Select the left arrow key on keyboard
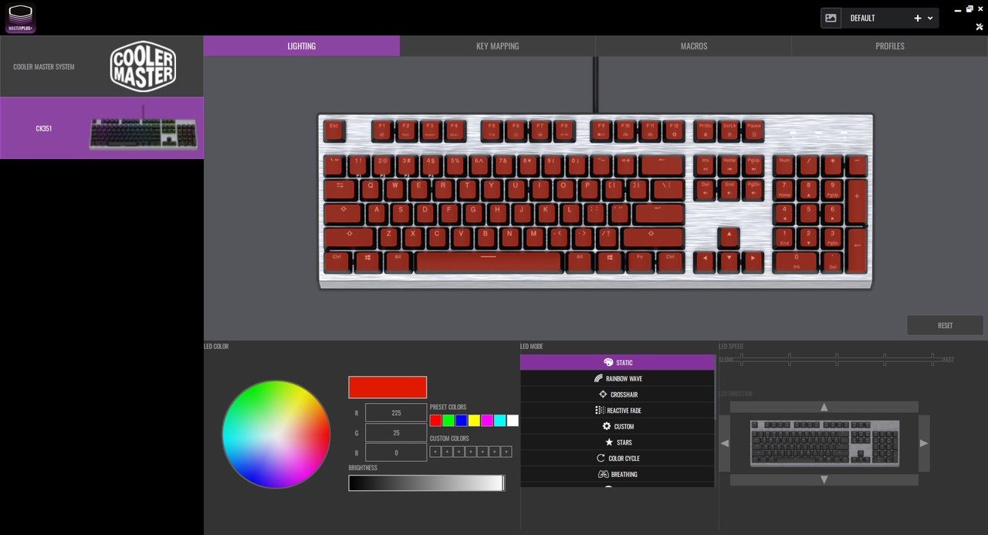The height and width of the screenshot is (535, 988). [x=704, y=261]
